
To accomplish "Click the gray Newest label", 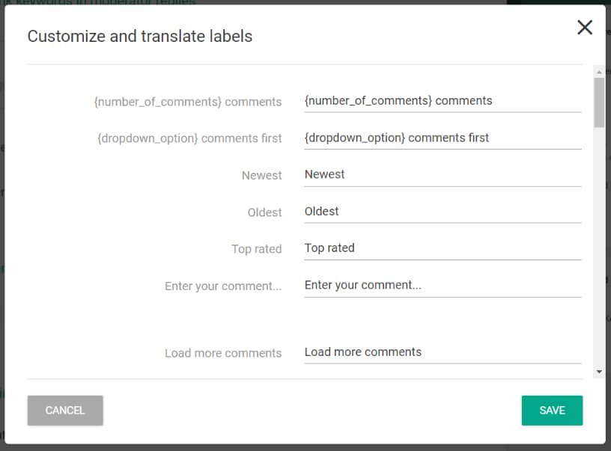I will [261, 176].
